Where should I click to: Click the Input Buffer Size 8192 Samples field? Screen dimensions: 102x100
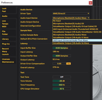click(62, 48)
